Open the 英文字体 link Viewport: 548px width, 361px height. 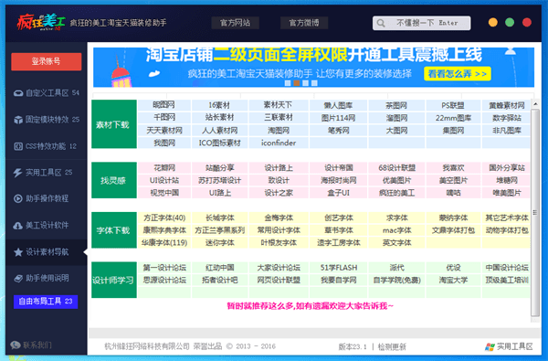pyautogui.click(x=396, y=243)
